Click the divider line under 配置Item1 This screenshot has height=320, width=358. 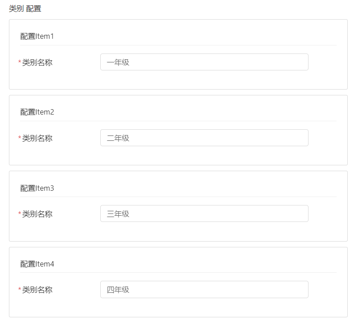point(178,45)
